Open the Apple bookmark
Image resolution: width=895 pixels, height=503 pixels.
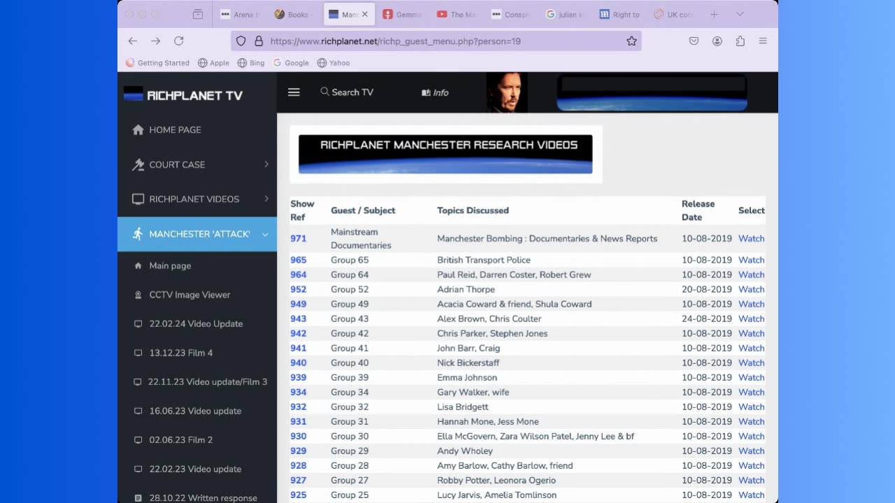click(213, 63)
